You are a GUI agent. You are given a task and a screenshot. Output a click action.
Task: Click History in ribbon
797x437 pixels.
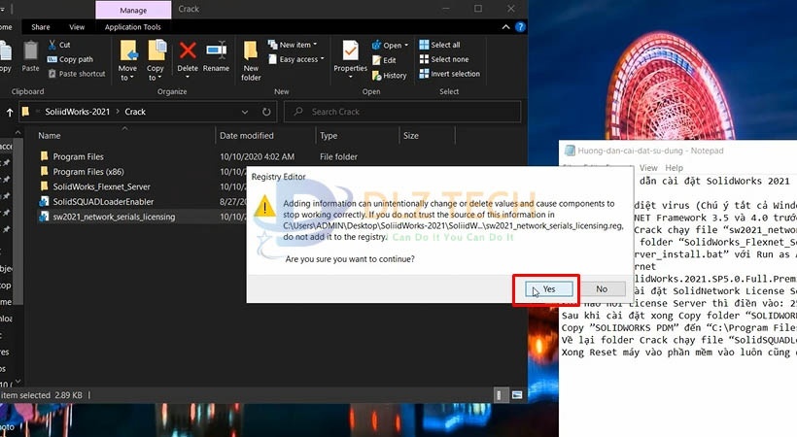pos(390,75)
